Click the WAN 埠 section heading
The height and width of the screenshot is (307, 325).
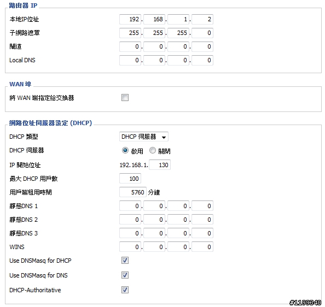[20, 84]
